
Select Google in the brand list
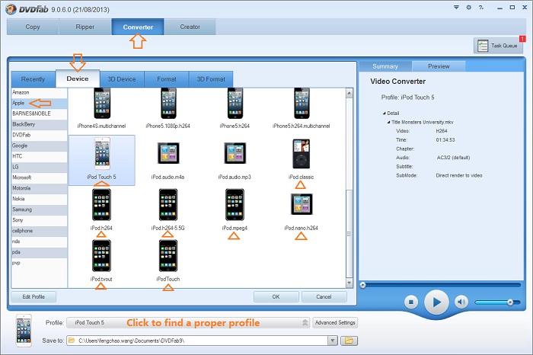pos(39,146)
